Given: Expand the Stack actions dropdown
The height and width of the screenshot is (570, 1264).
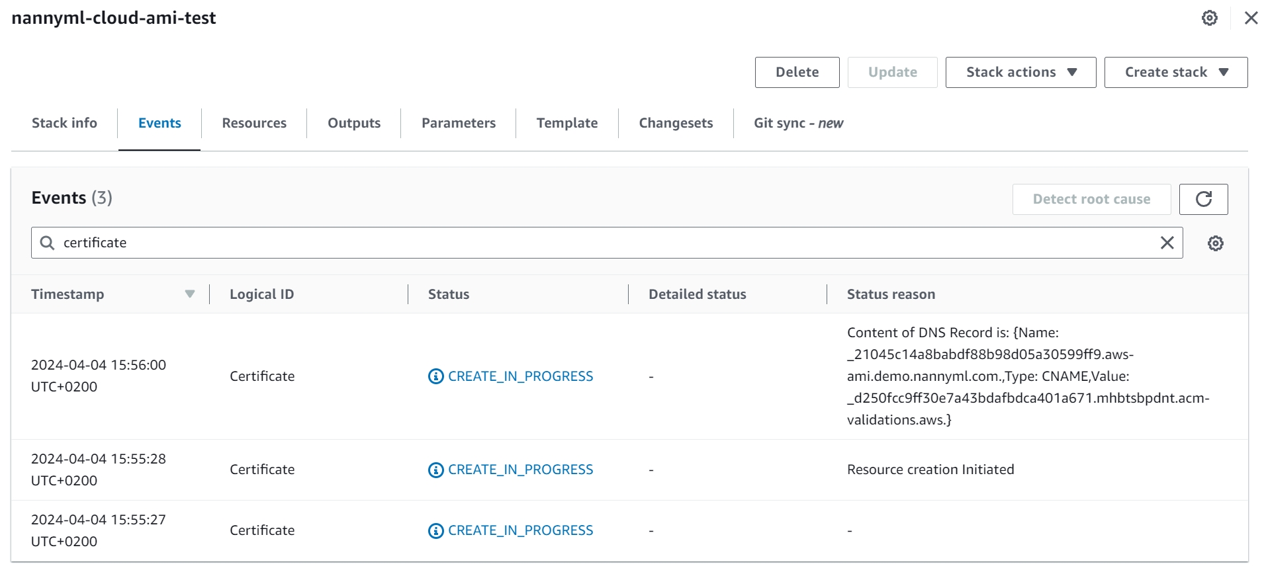Looking at the screenshot, I should click(1020, 72).
